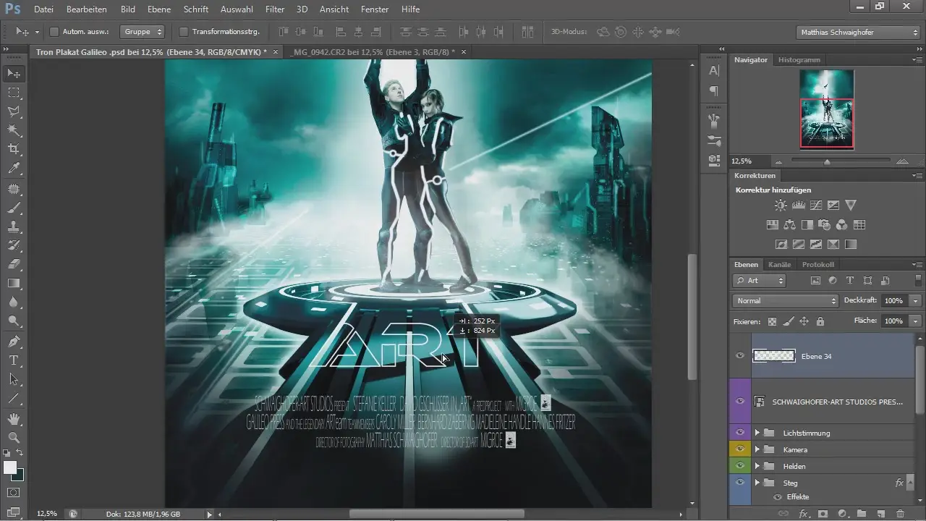Screen dimensions: 926x521
Task: Open the Gruppe auto-select dropdown
Action: coord(143,32)
